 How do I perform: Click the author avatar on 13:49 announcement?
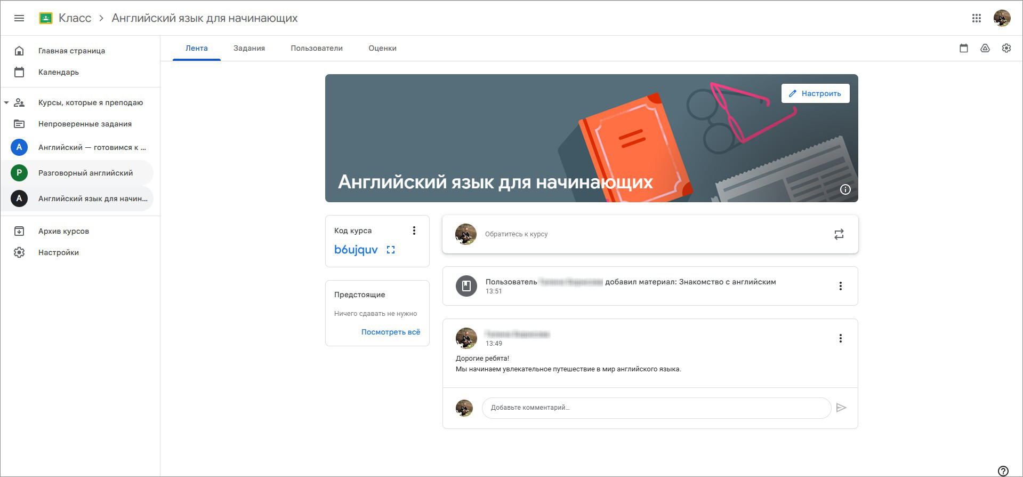point(466,338)
